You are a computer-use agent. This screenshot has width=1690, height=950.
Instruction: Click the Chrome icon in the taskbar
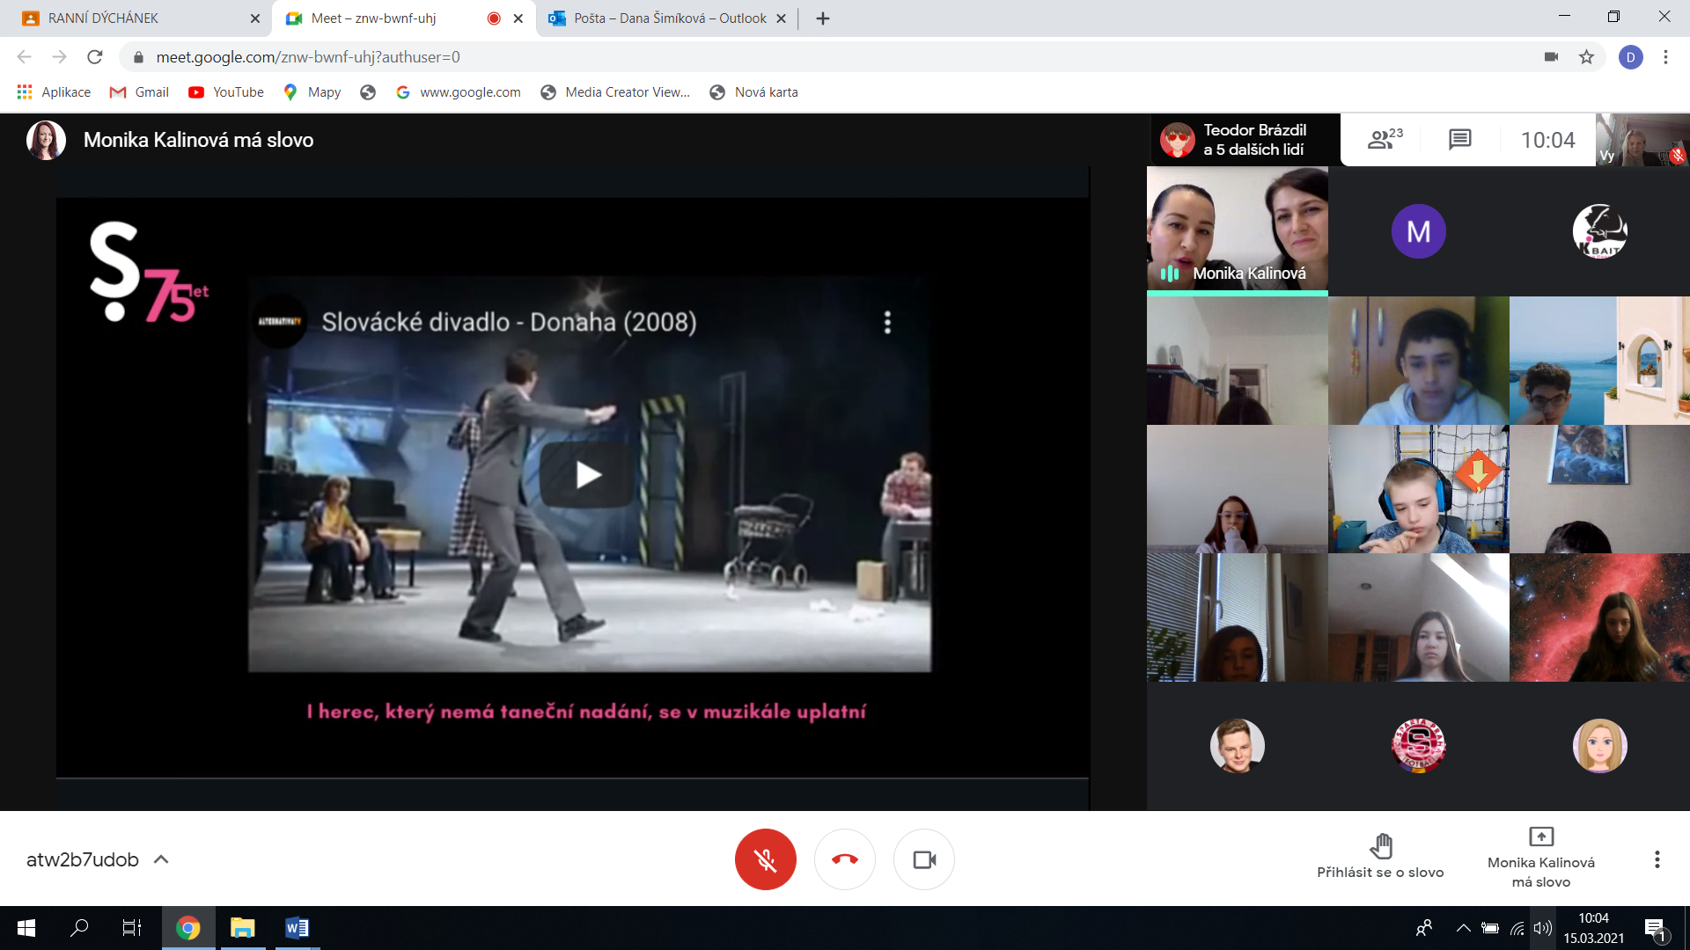click(x=187, y=928)
